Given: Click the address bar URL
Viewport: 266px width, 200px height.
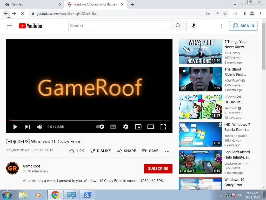Looking at the screenshot, I should (x=67, y=14).
